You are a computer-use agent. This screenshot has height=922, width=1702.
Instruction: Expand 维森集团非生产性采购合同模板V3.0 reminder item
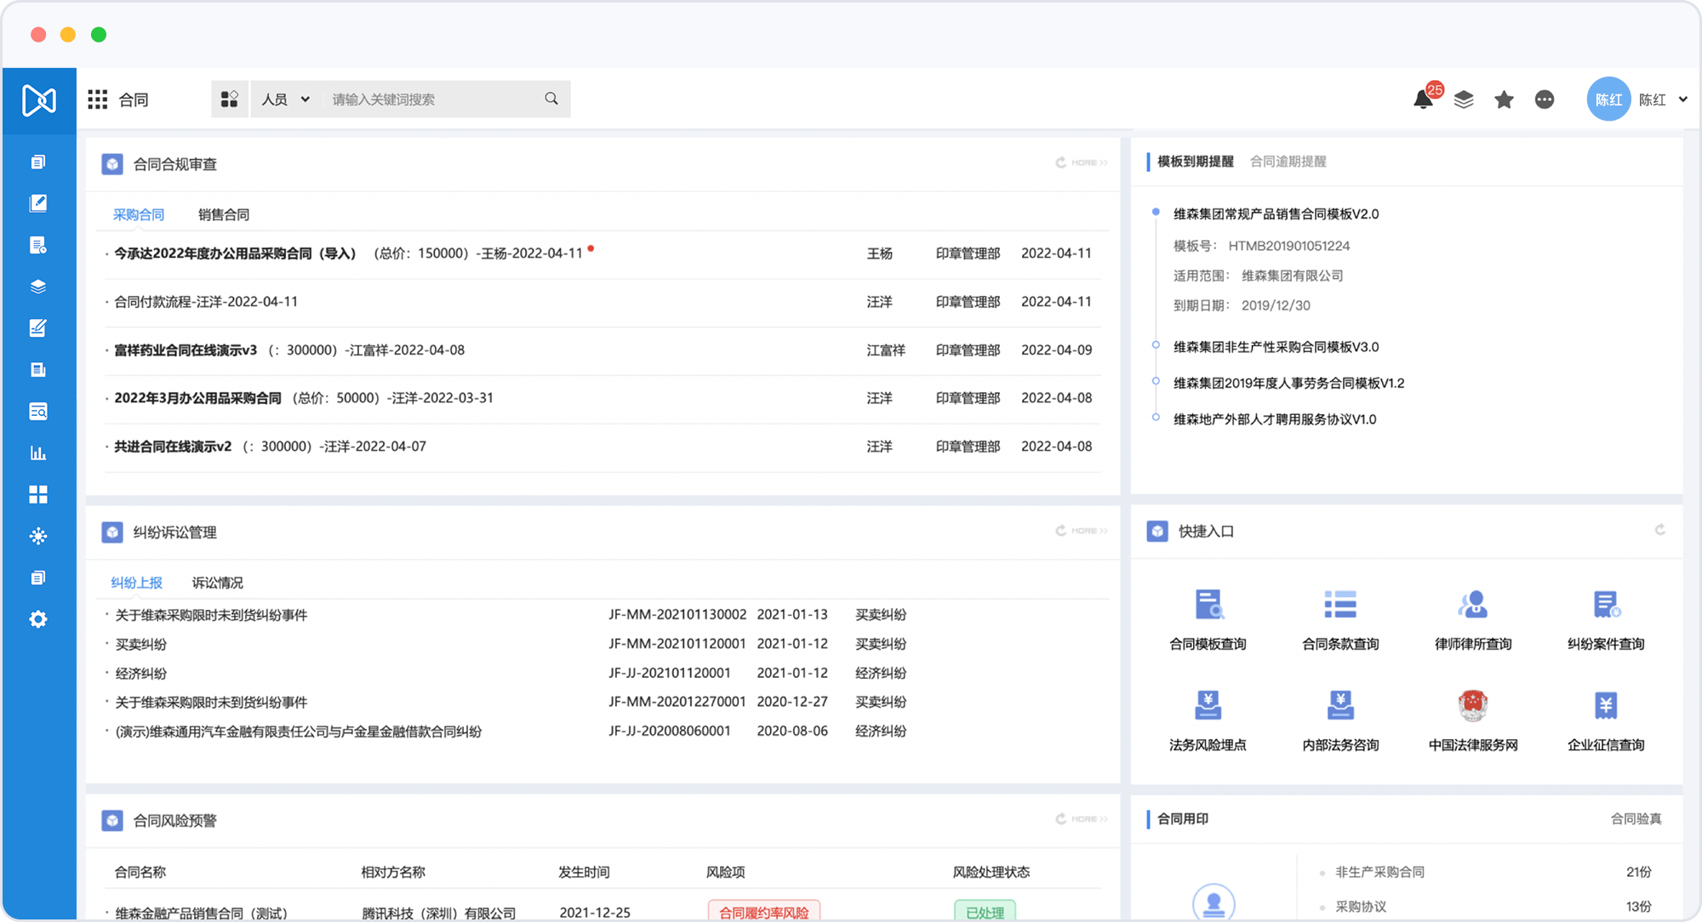pos(1276,347)
